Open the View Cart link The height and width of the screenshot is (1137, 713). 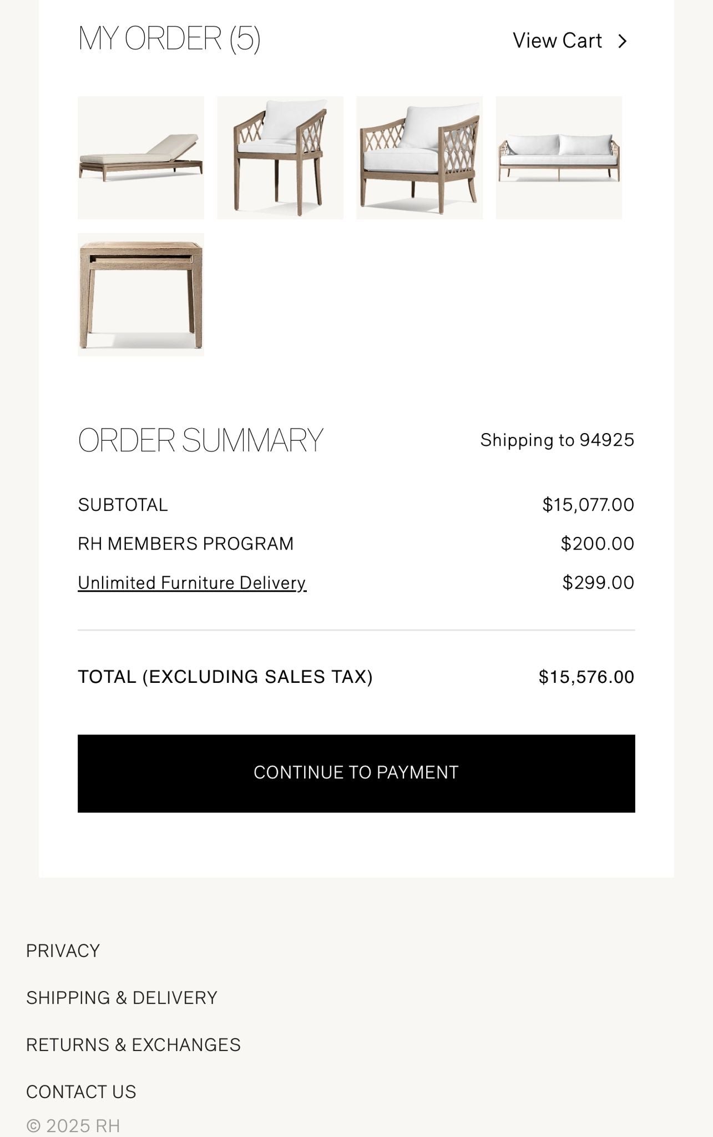point(558,41)
